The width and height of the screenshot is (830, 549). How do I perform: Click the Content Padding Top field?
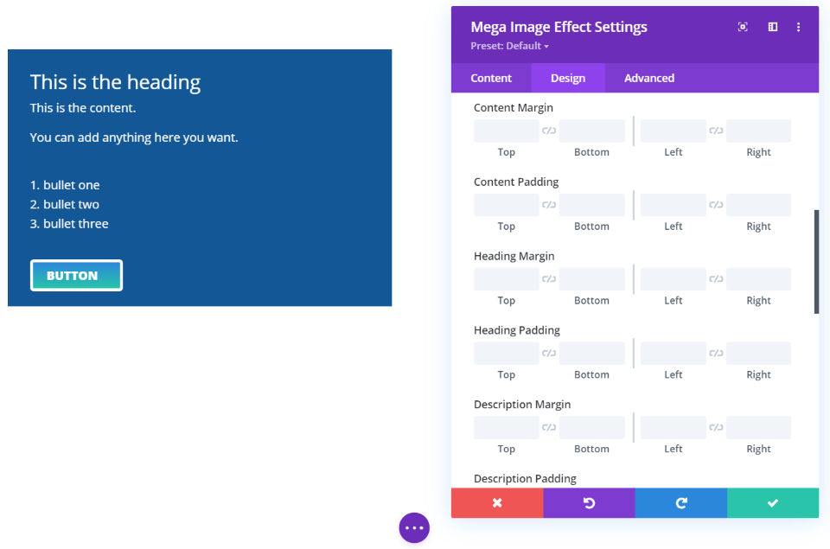(507, 206)
